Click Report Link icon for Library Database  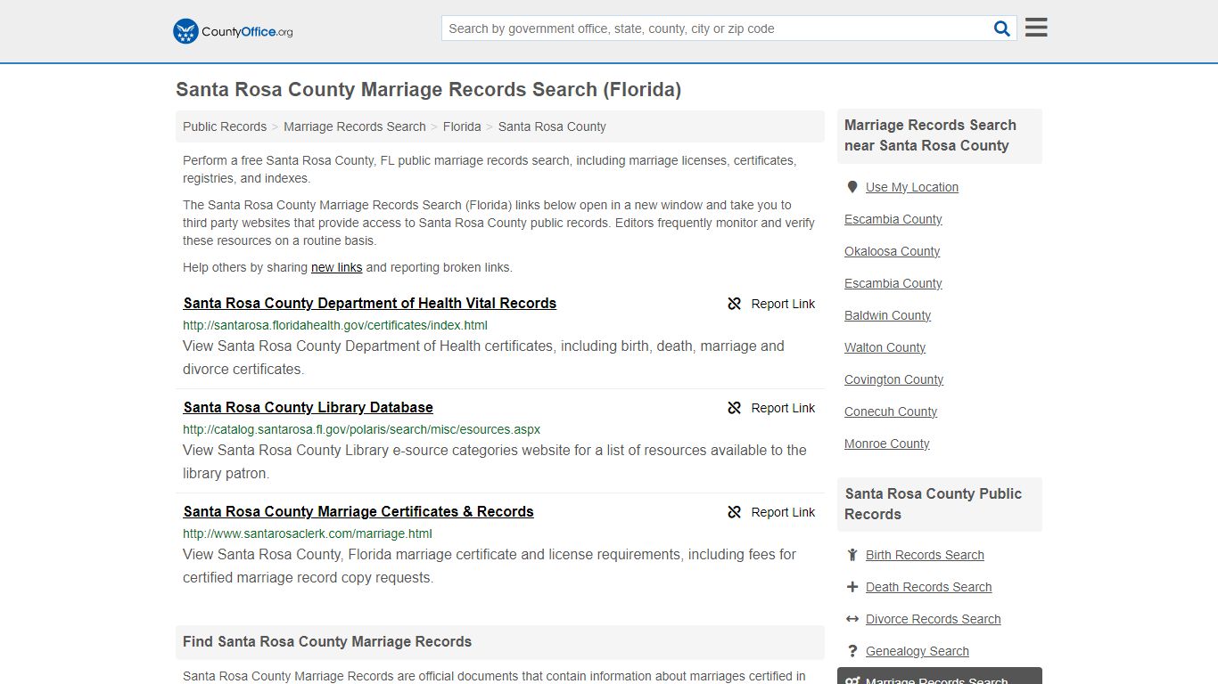point(735,408)
